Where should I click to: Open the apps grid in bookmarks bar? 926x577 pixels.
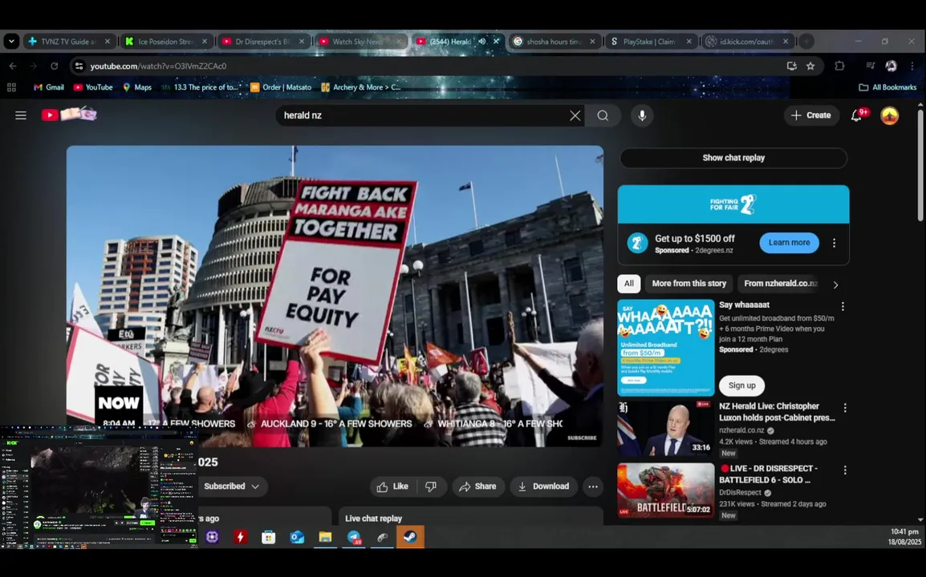click(x=11, y=87)
